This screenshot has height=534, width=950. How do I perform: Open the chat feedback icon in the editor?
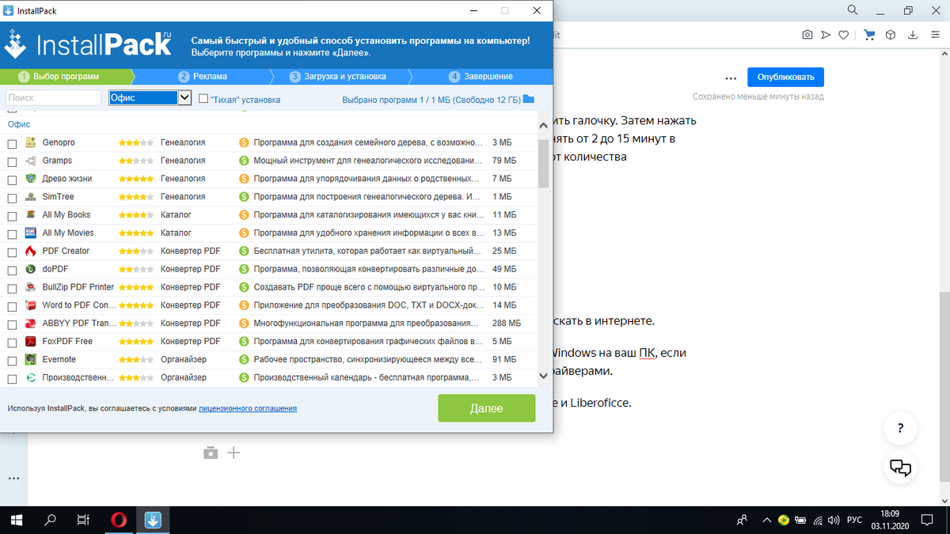click(x=901, y=468)
